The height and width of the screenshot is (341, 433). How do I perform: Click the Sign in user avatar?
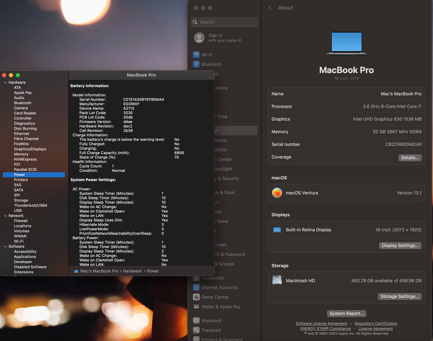pyautogui.click(x=199, y=38)
